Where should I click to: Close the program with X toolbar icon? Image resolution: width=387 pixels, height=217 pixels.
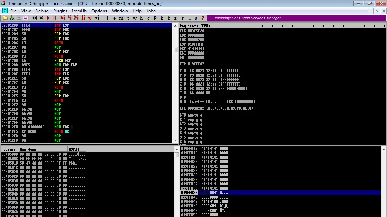[x=41, y=18]
